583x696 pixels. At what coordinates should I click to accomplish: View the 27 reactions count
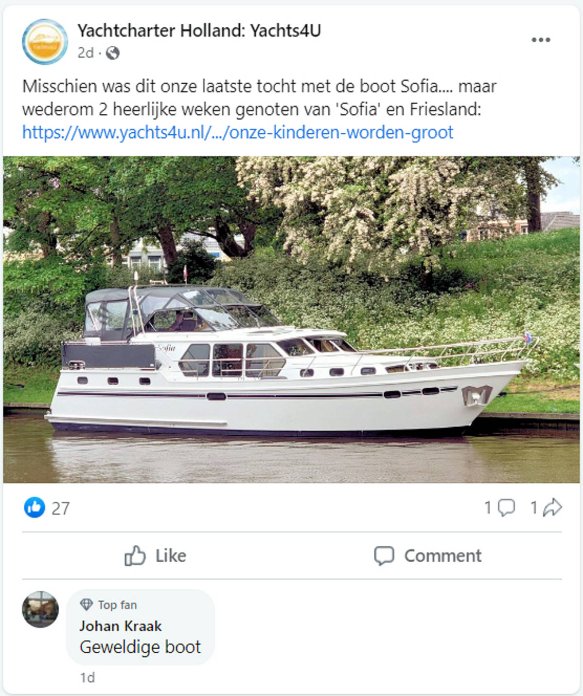pos(61,508)
